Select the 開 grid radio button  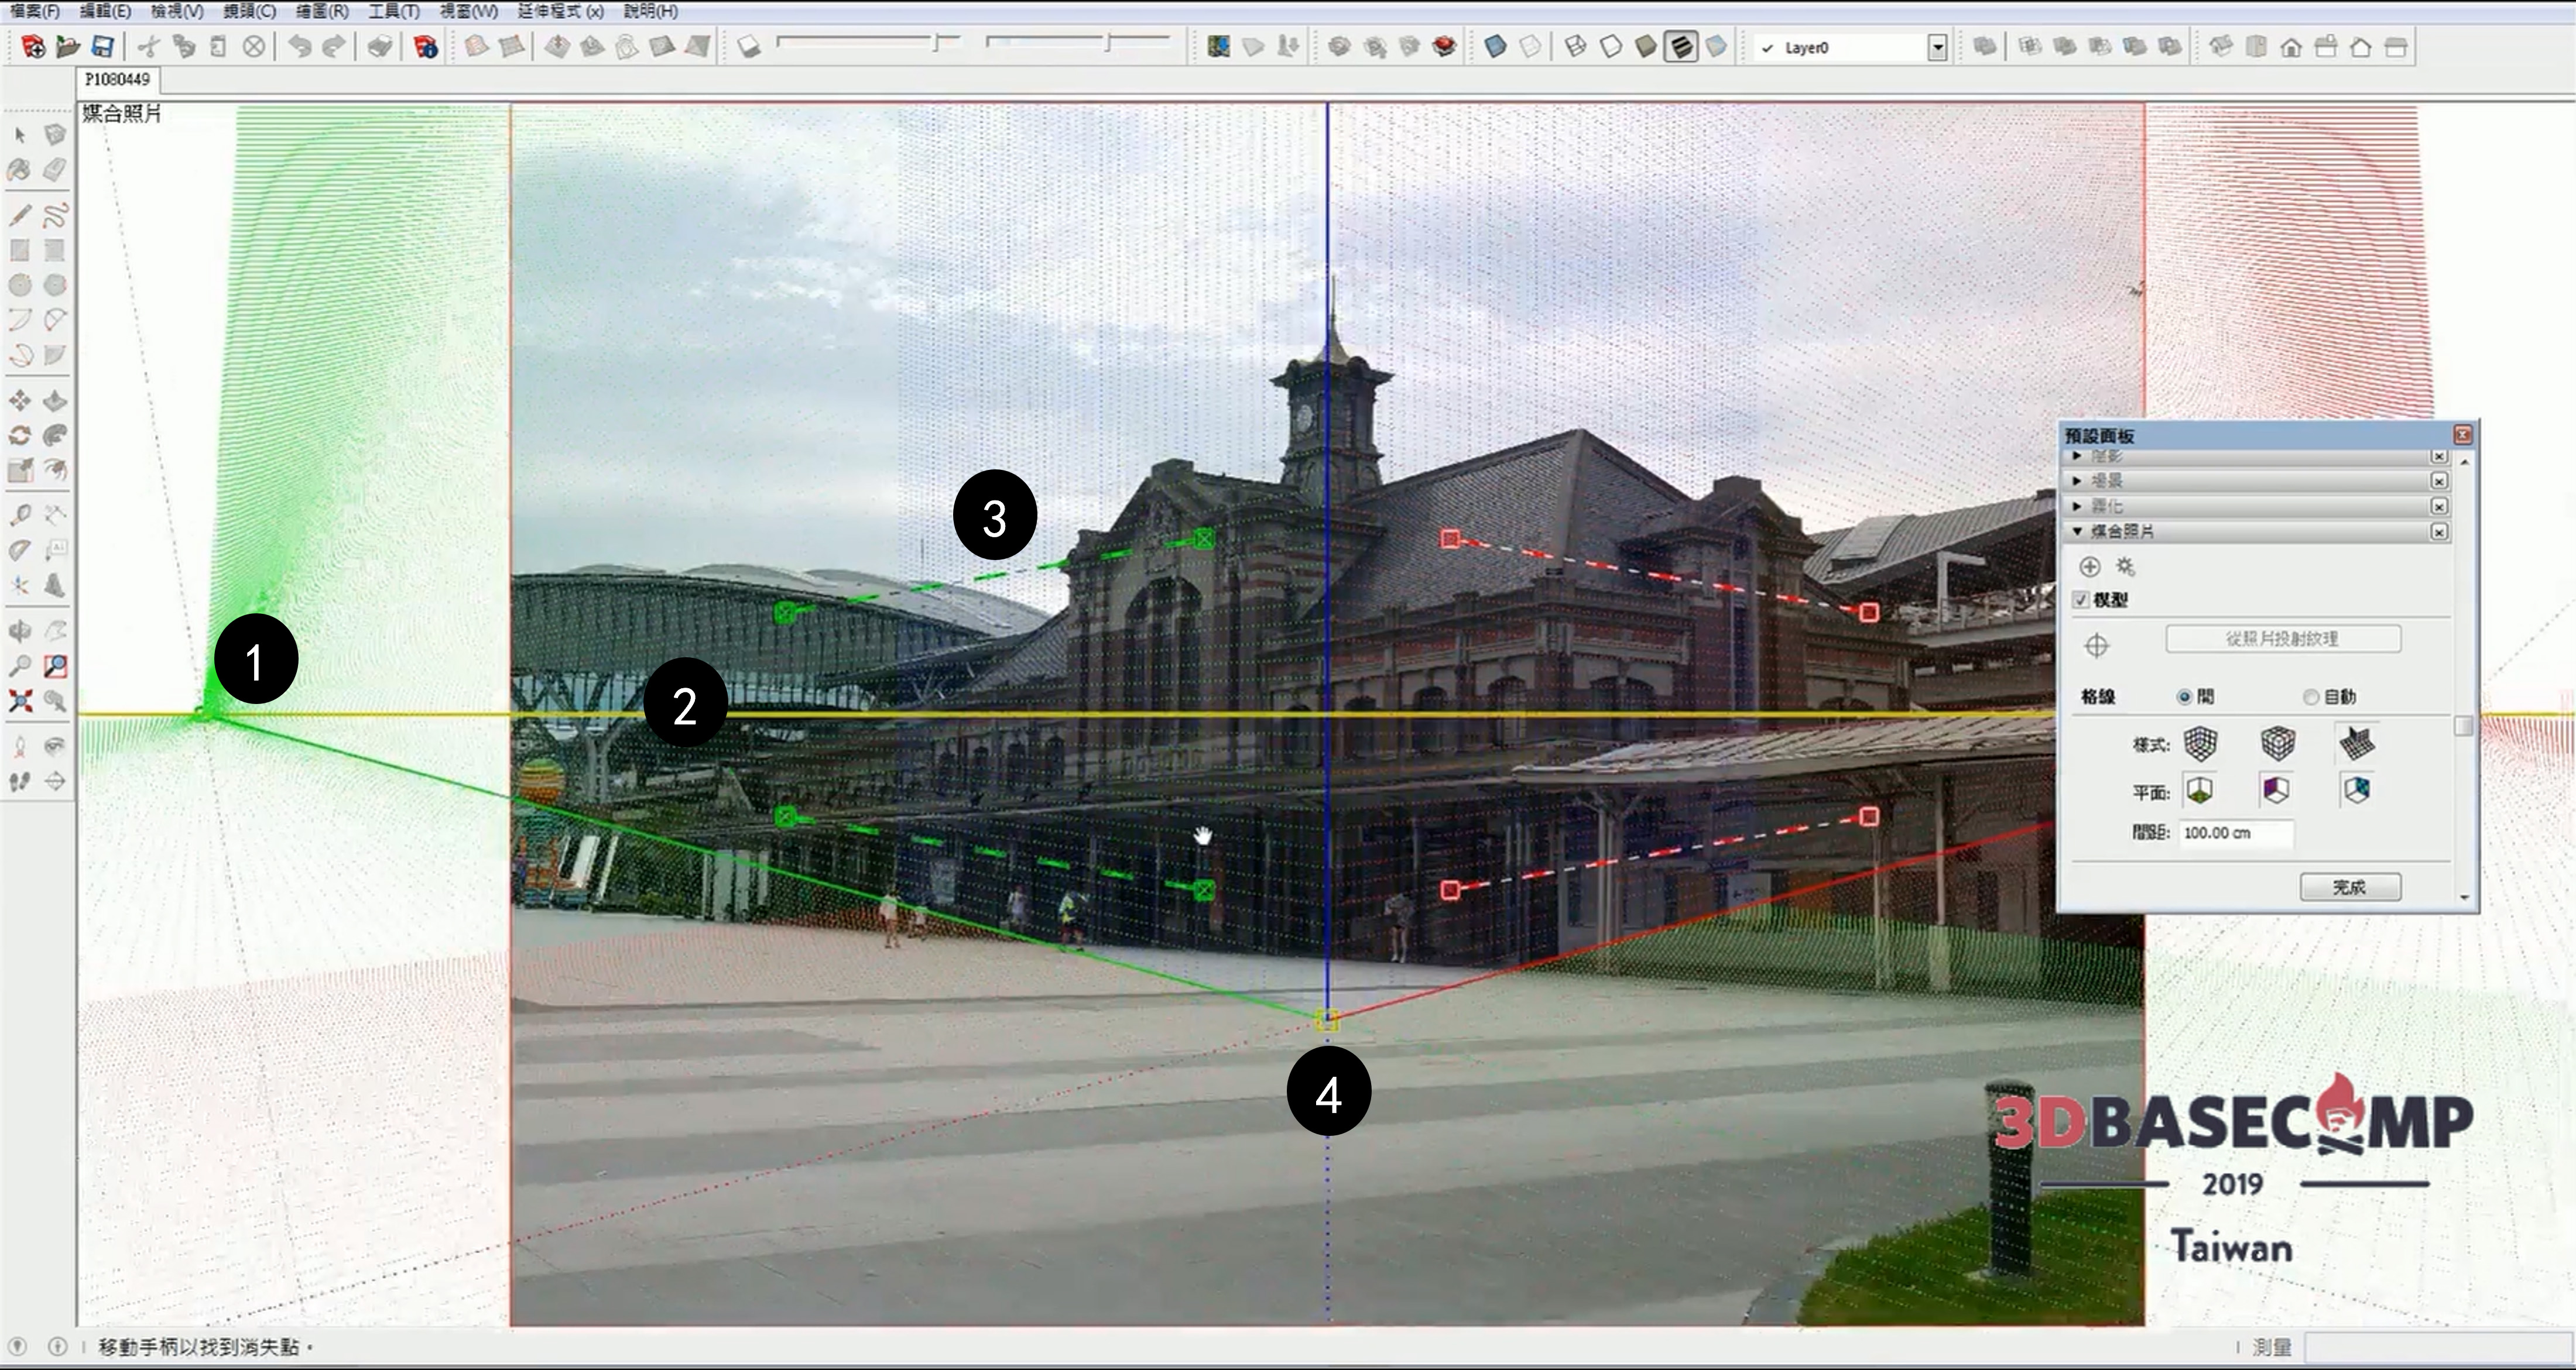[2184, 696]
